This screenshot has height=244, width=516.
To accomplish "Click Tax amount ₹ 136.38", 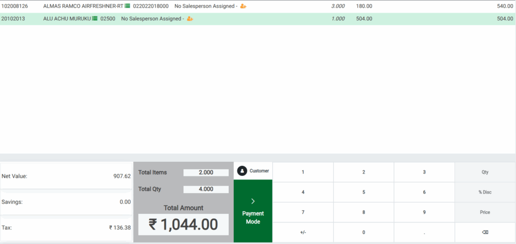I will (120, 227).
